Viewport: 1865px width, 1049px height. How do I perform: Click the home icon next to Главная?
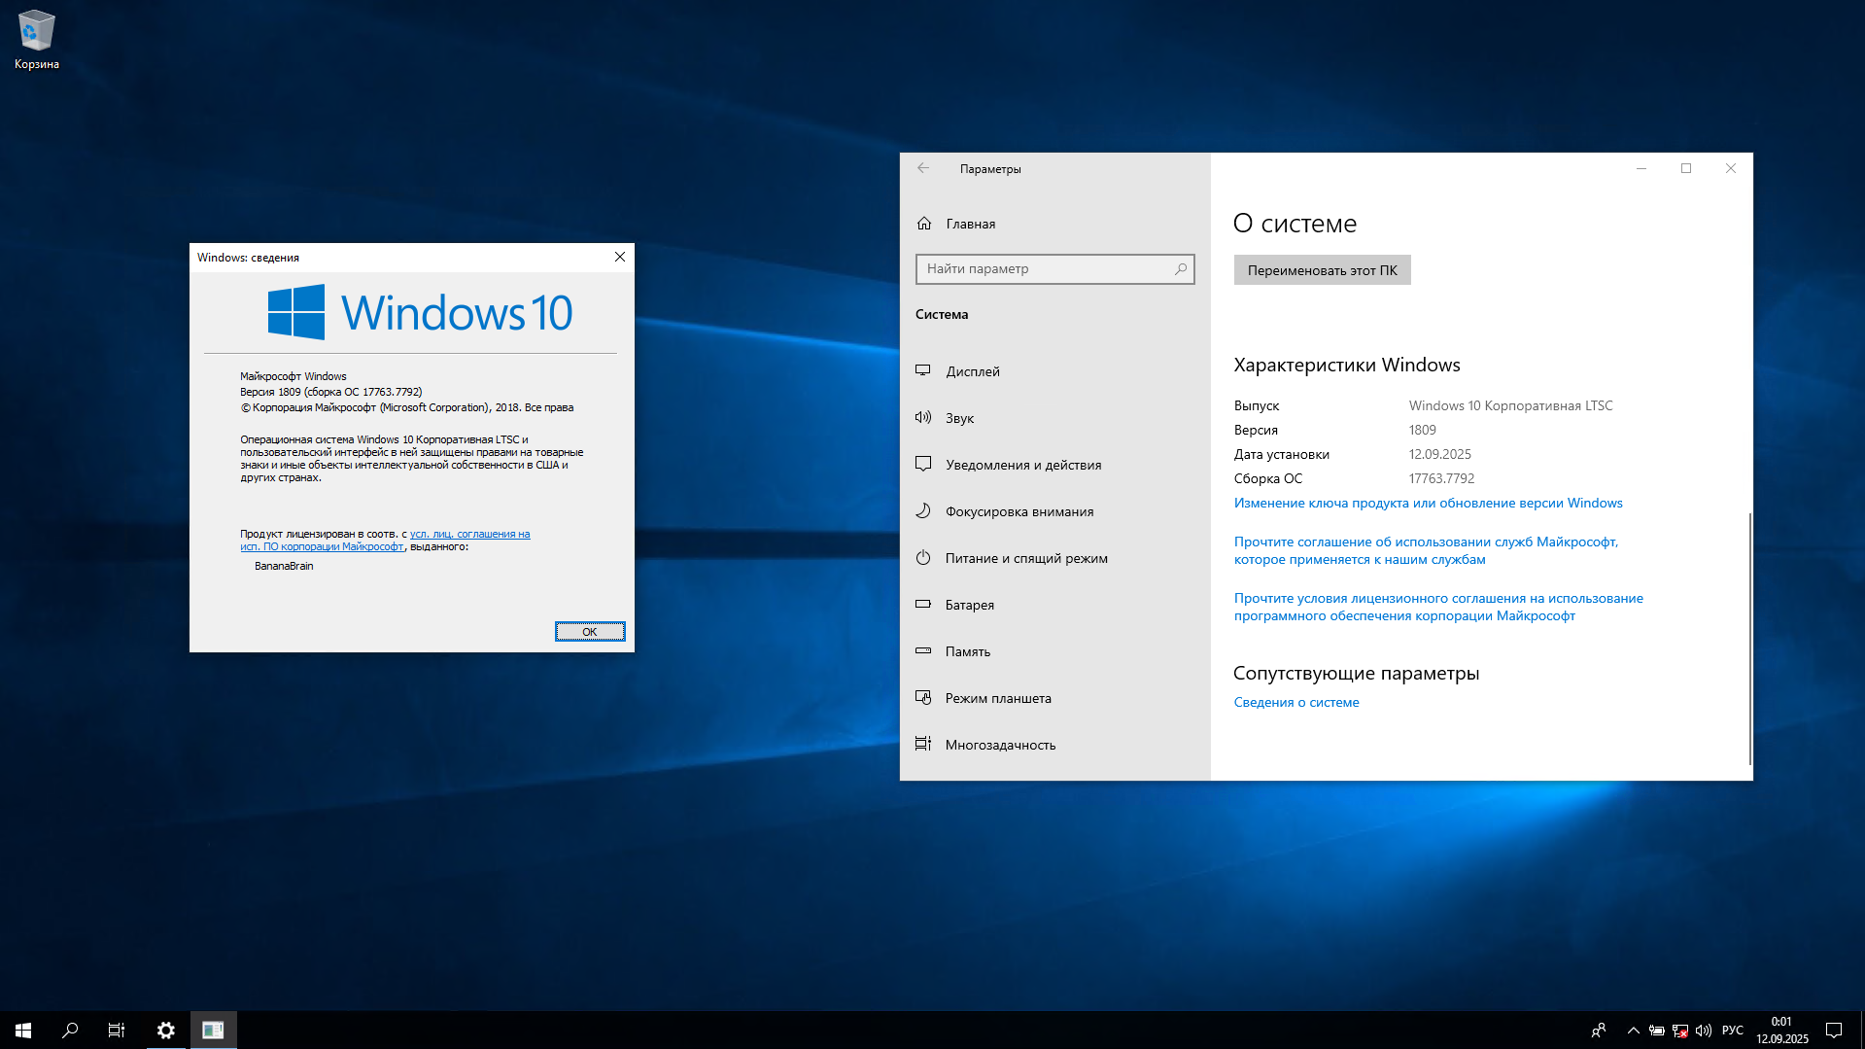click(x=924, y=224)
